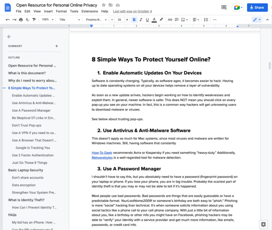Go to 'Data encryption' outline item

24,185
